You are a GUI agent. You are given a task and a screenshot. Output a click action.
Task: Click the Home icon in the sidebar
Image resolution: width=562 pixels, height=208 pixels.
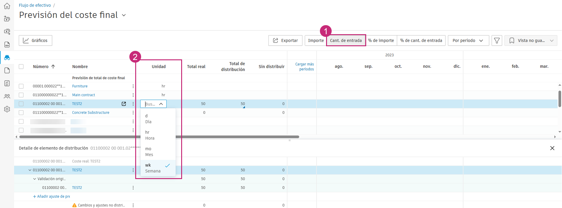7,6
